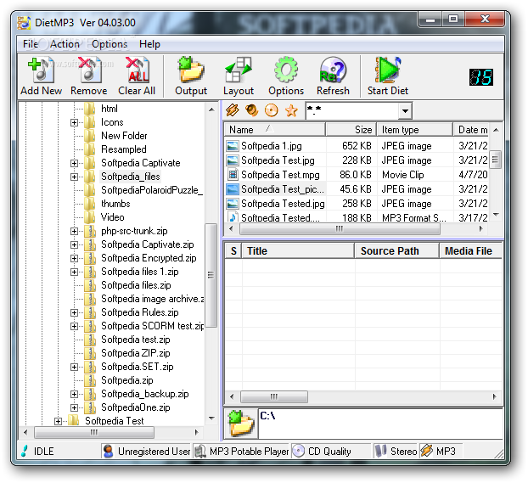Click the Source Path column header
The image size is (528, 483).
point(396,251)
